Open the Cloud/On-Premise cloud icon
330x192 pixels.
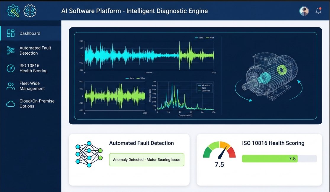tap(10, 103)
